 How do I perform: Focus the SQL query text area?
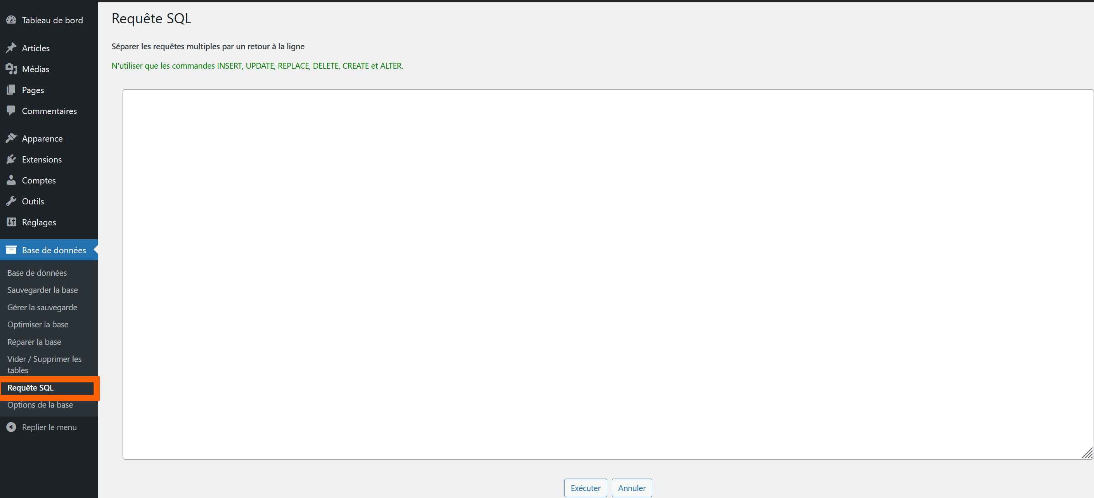pos(607,274)
